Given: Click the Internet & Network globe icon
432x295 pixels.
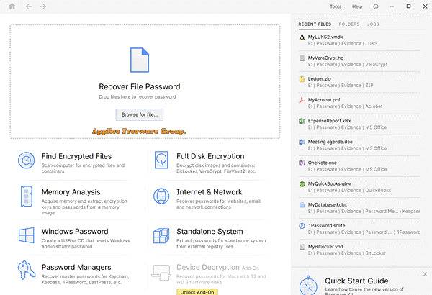Looking at the screenshot, I should (161, 196).
